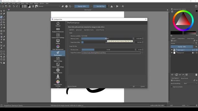The image size is (198, 111).
Task: Click browse button for swap file location
Action: pyautogui.click(x=142, y=53)
